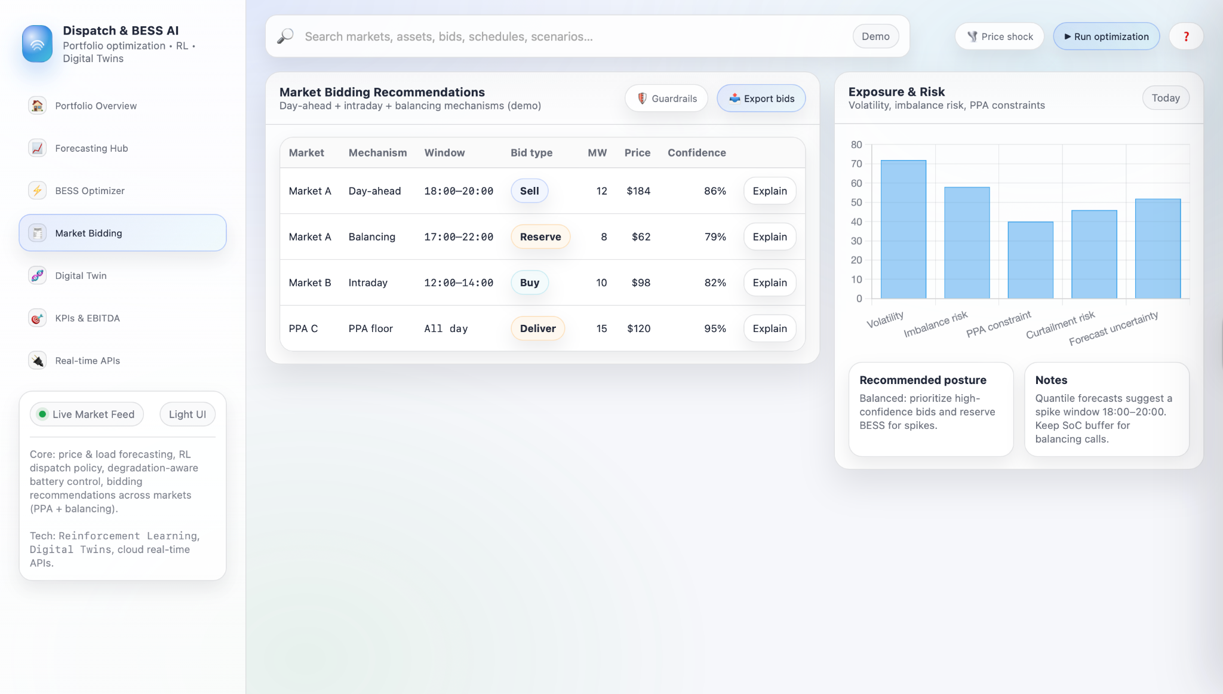
Task: Click the Portfolio Overview house icon
Action: pos(37,106)
